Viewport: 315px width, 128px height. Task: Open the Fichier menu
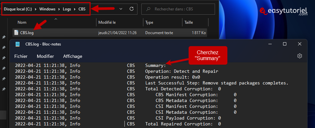pos(21,56)
